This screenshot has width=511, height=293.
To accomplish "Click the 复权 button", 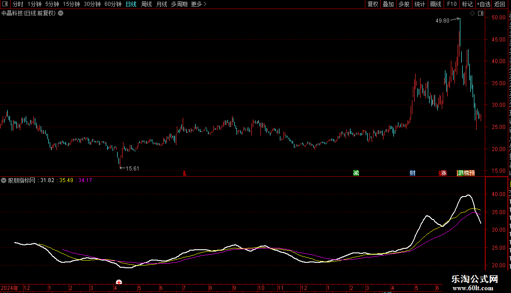I will point(373,4).
